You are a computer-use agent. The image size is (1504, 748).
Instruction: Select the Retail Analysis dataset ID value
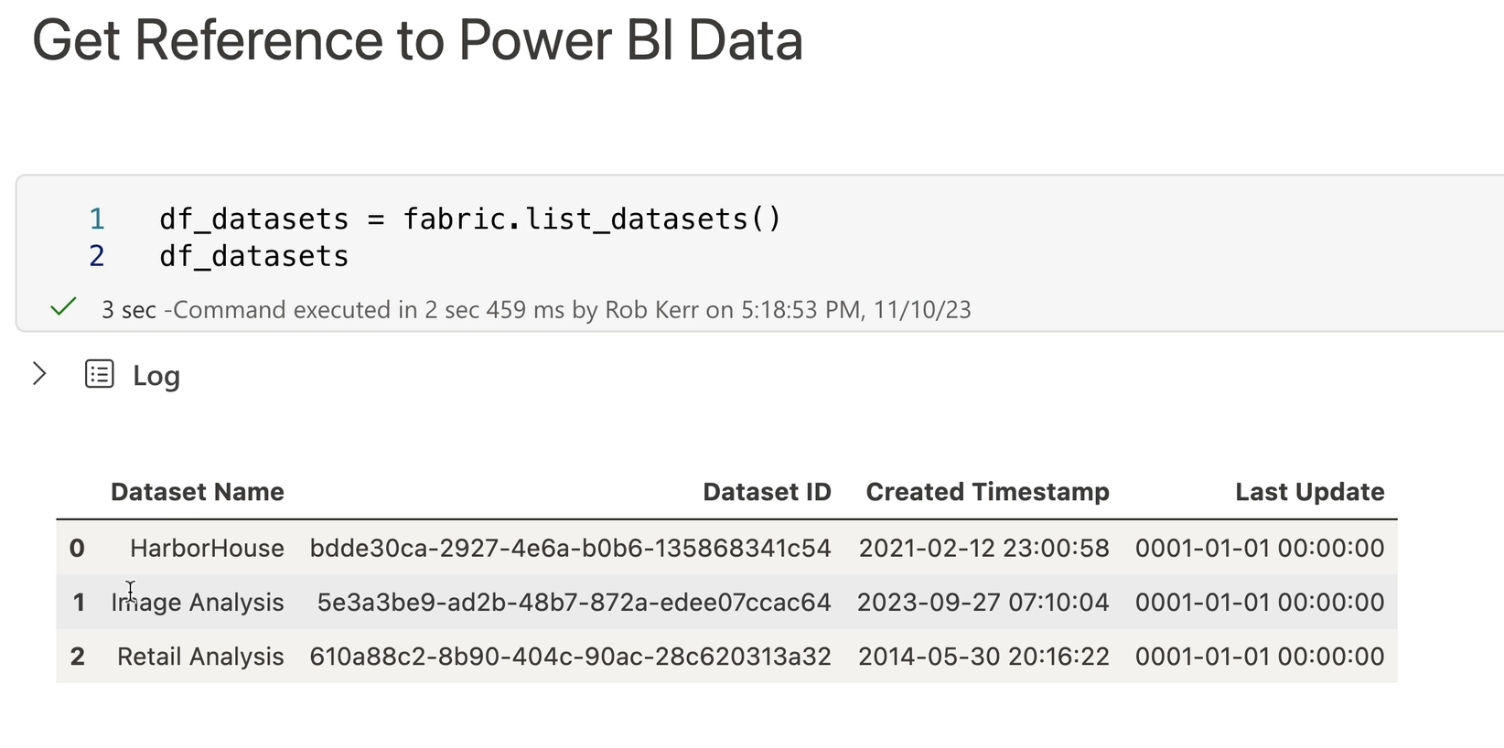pos(570,657)
